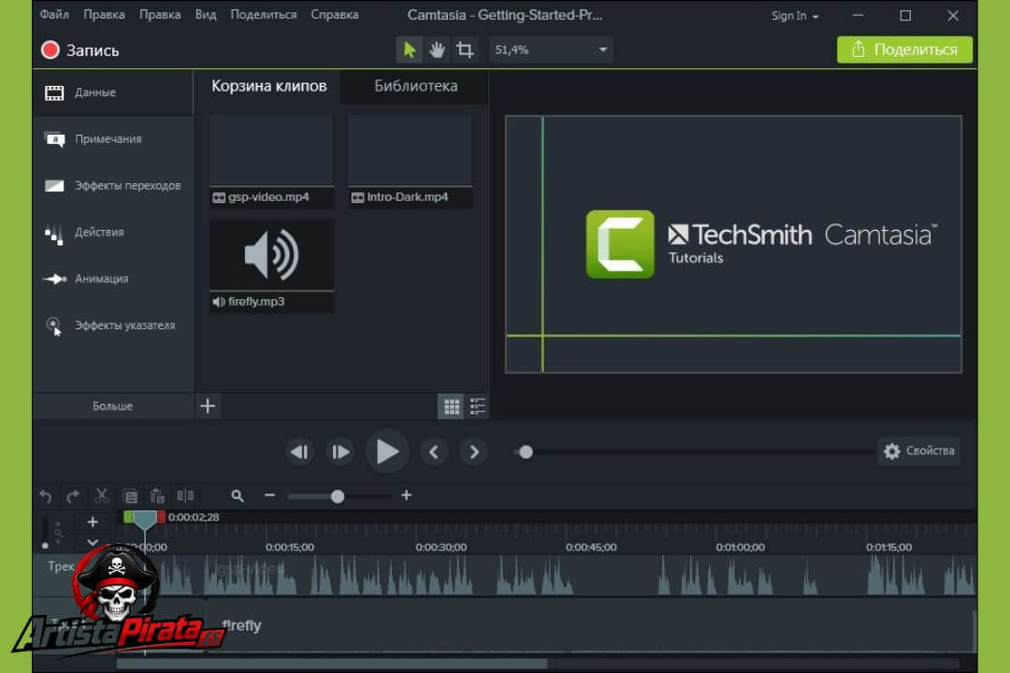The image size is (1010, 673).
Task: Switch to the Корзина клипов tab
Action: coord(268,86)
